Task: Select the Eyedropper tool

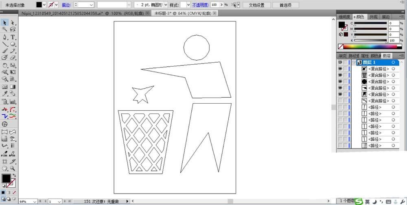Action: (x=4, y=94)
